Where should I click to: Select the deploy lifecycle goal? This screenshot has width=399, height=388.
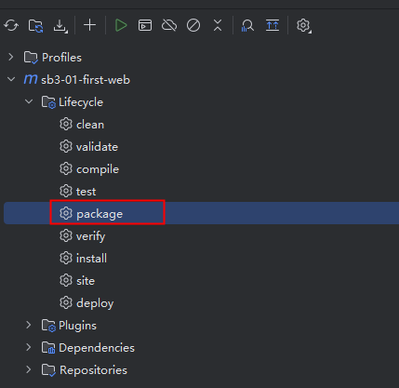86,303
